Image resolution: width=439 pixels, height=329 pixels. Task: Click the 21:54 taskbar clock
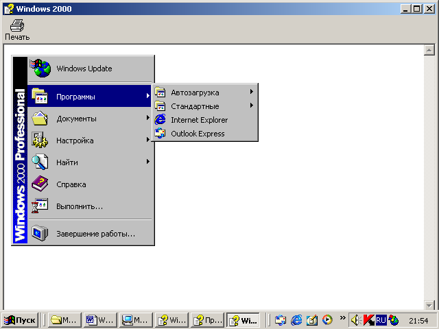point(418,321)
